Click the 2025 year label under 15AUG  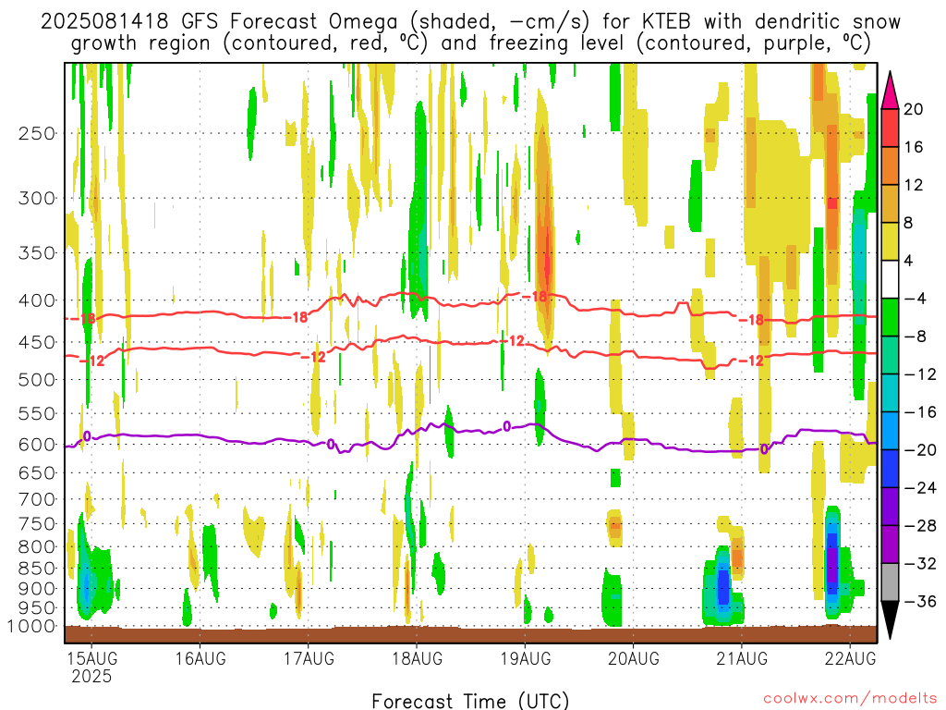click(x=91, y=676)
